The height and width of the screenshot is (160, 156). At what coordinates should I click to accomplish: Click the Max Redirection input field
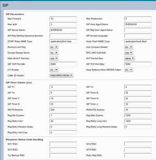click(138, 19)
